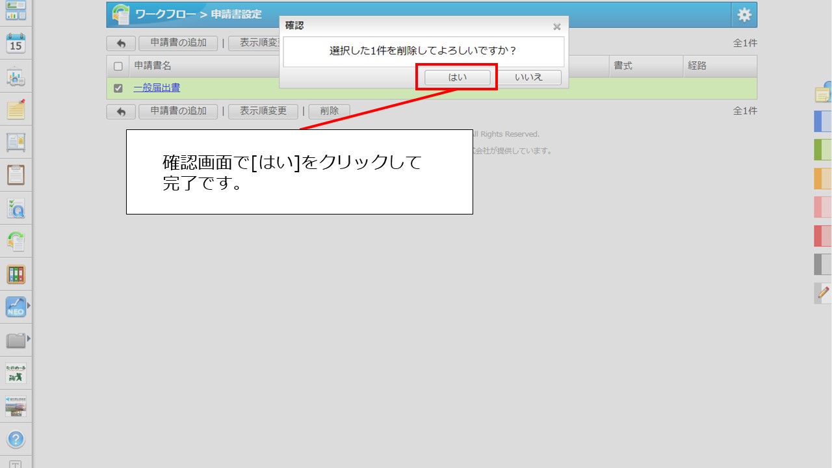Click the pencil edit icon at right edge

pos(824,293)
